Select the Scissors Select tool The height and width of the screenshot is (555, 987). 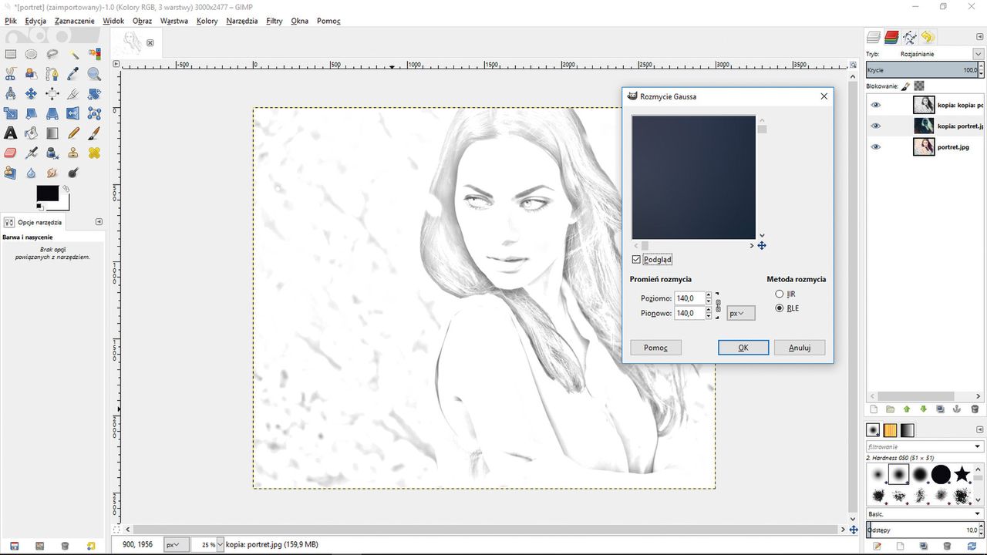coord(11,74)
